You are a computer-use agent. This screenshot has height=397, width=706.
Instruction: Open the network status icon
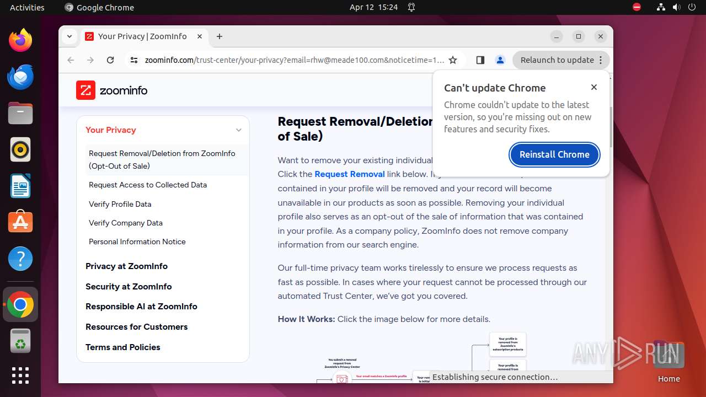point(661,7)
